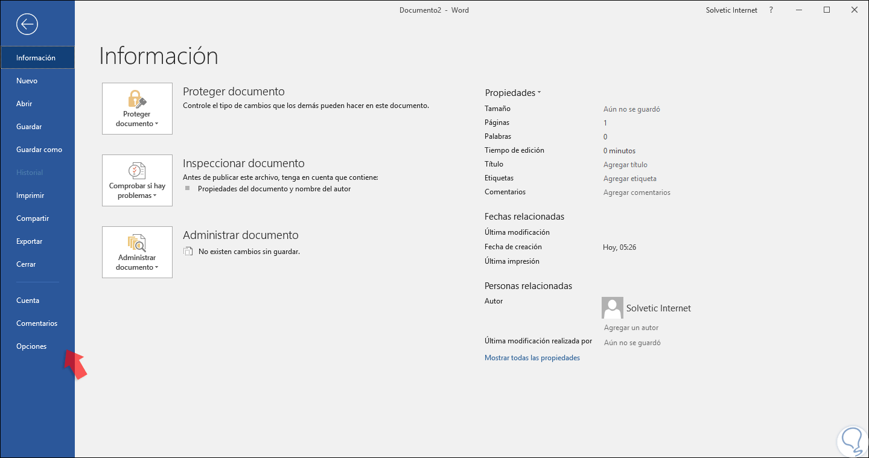Expand the Propiedades dropdown header
The height and width of the screenshot is (458, 869).
(x=513, y=93)
